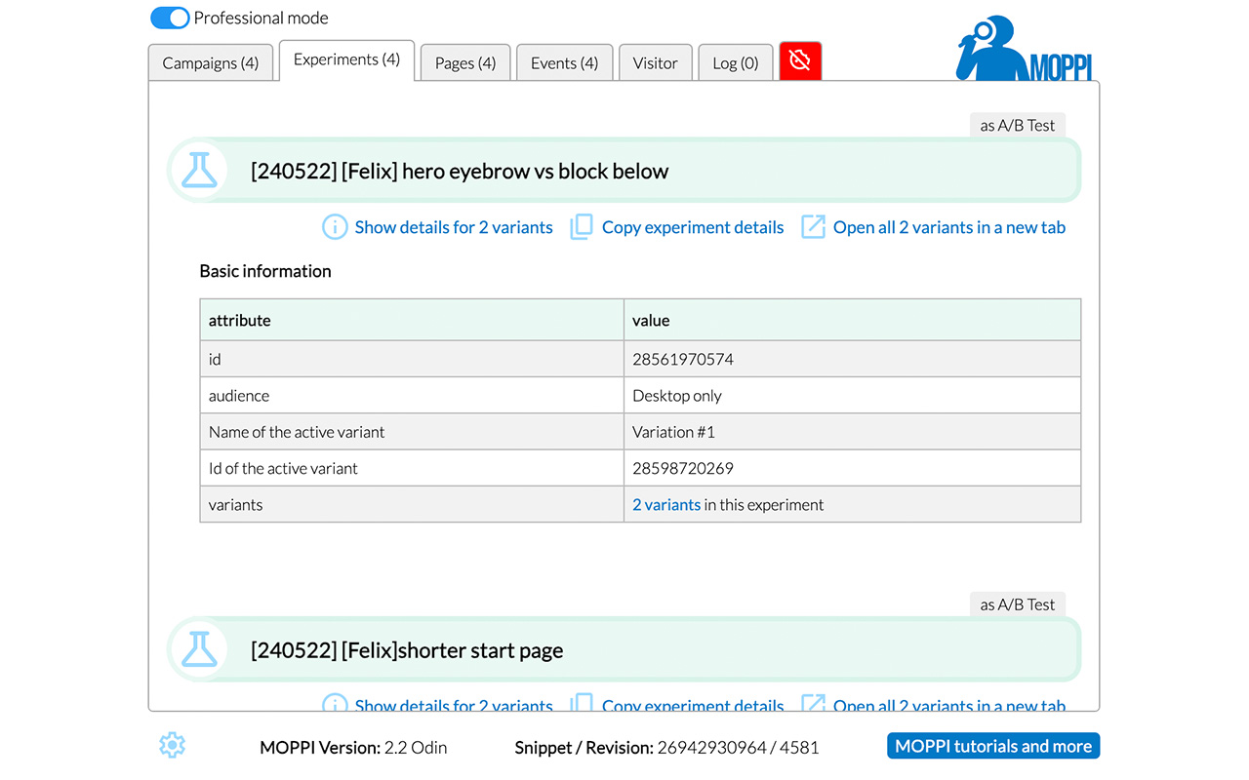The width and height of the screenshot is (1249, 780).
Task: Click the external link icon beside Open all variants
Action: 813,227
